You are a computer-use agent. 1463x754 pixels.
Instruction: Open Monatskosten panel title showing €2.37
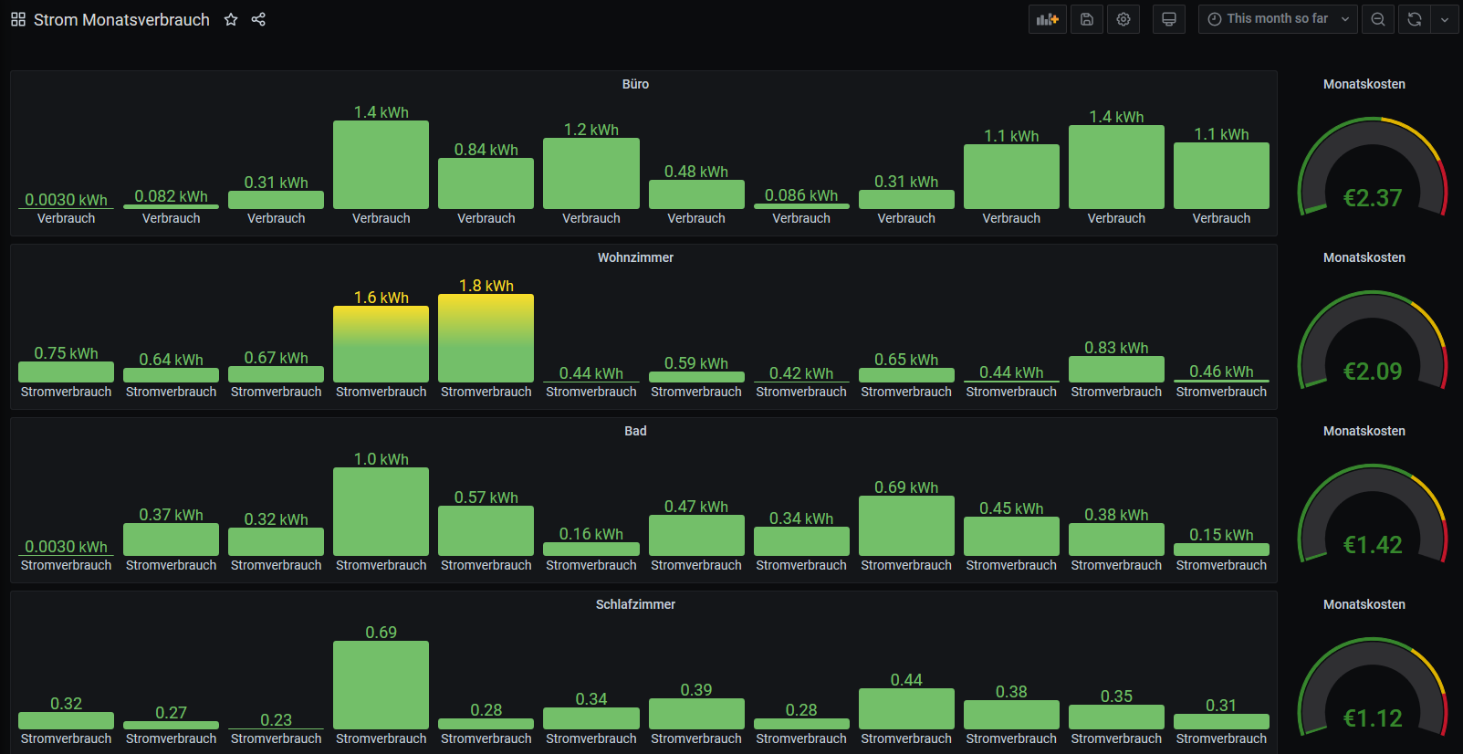click(1364, 84)
